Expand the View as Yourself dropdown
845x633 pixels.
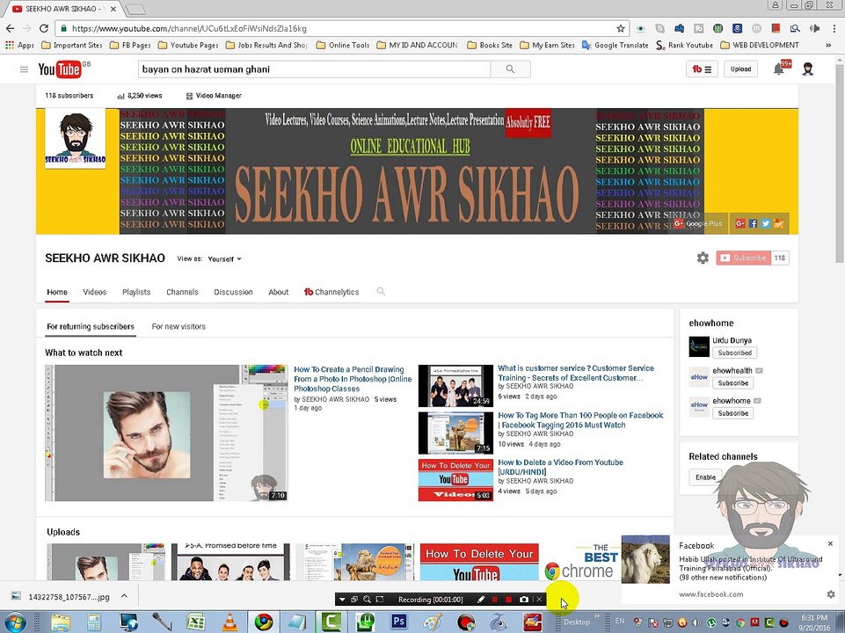point(225,259)
